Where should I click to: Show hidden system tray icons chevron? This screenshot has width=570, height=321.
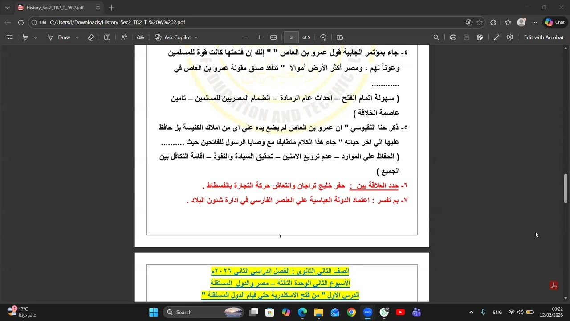coord(471,312)
